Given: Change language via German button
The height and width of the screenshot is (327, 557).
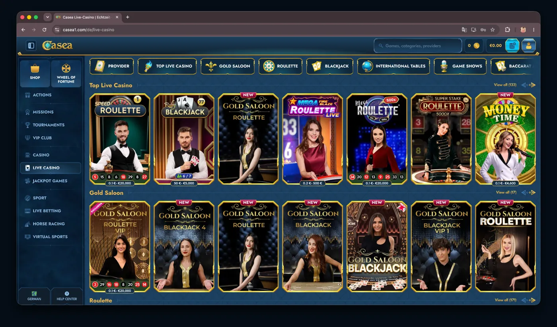Looking at the screenshot, I should click(34, 296).
